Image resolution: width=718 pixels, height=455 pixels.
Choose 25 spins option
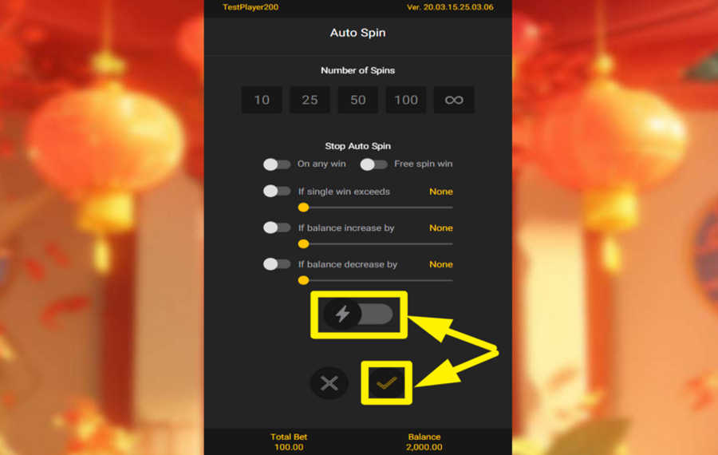pos(310,100)
